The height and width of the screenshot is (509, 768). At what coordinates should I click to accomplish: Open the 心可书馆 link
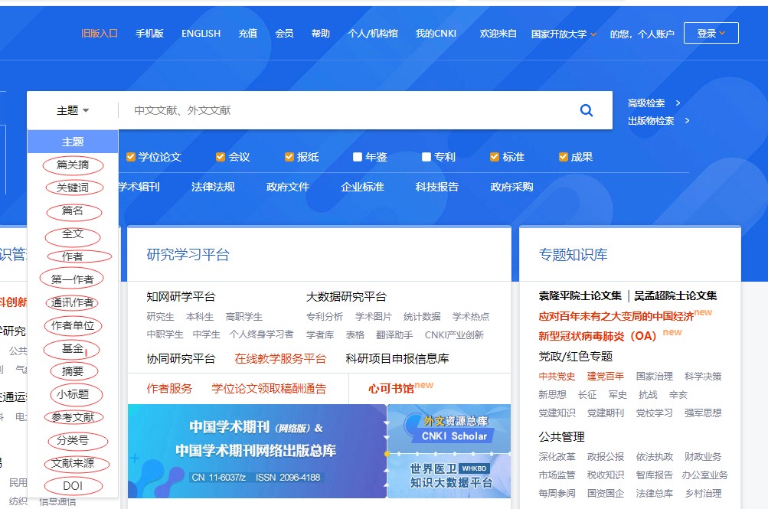tap(391, 389)
